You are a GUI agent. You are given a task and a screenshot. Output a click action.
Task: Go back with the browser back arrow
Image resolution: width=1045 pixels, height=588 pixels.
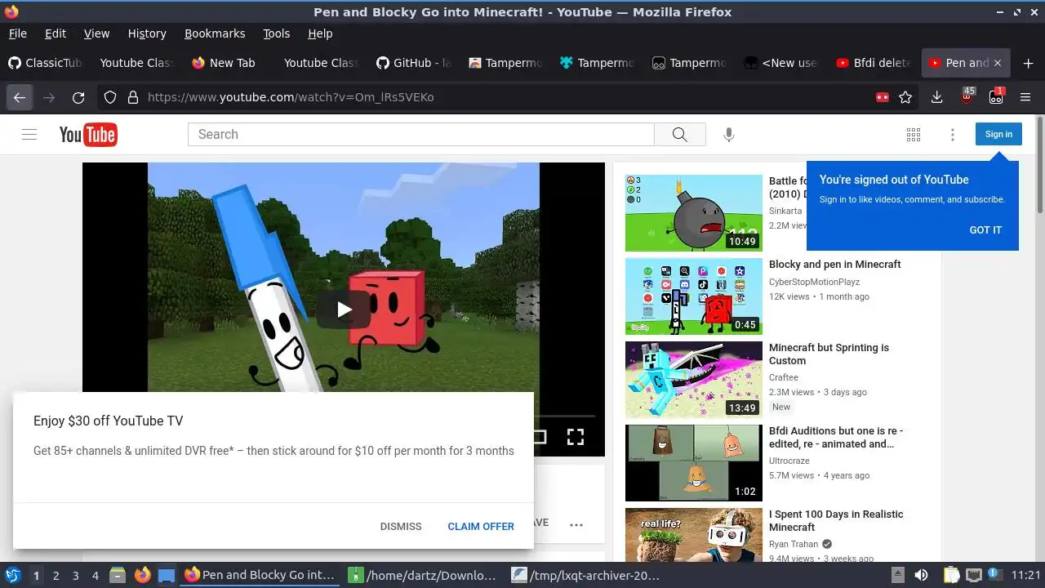(x=20, y=97)
